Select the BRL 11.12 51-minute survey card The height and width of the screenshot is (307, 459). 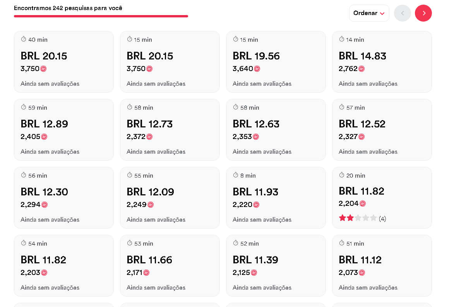[382, 265]
